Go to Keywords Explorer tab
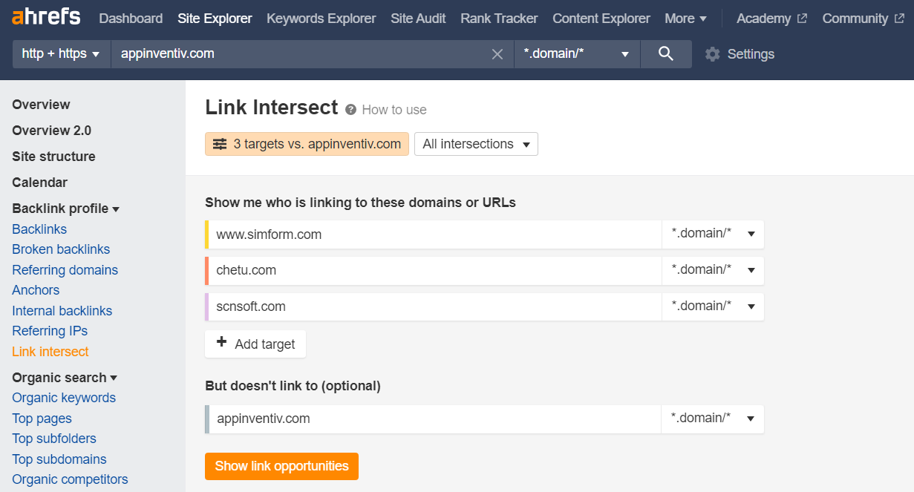This screenshot has height=492, width=914. (321, 19)
